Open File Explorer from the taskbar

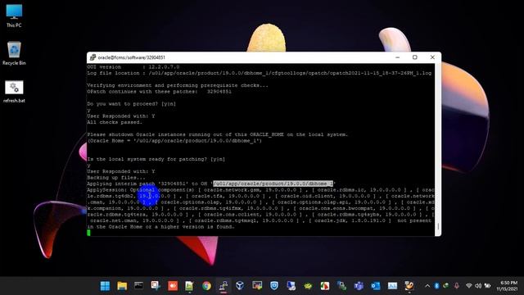(122, 286)
